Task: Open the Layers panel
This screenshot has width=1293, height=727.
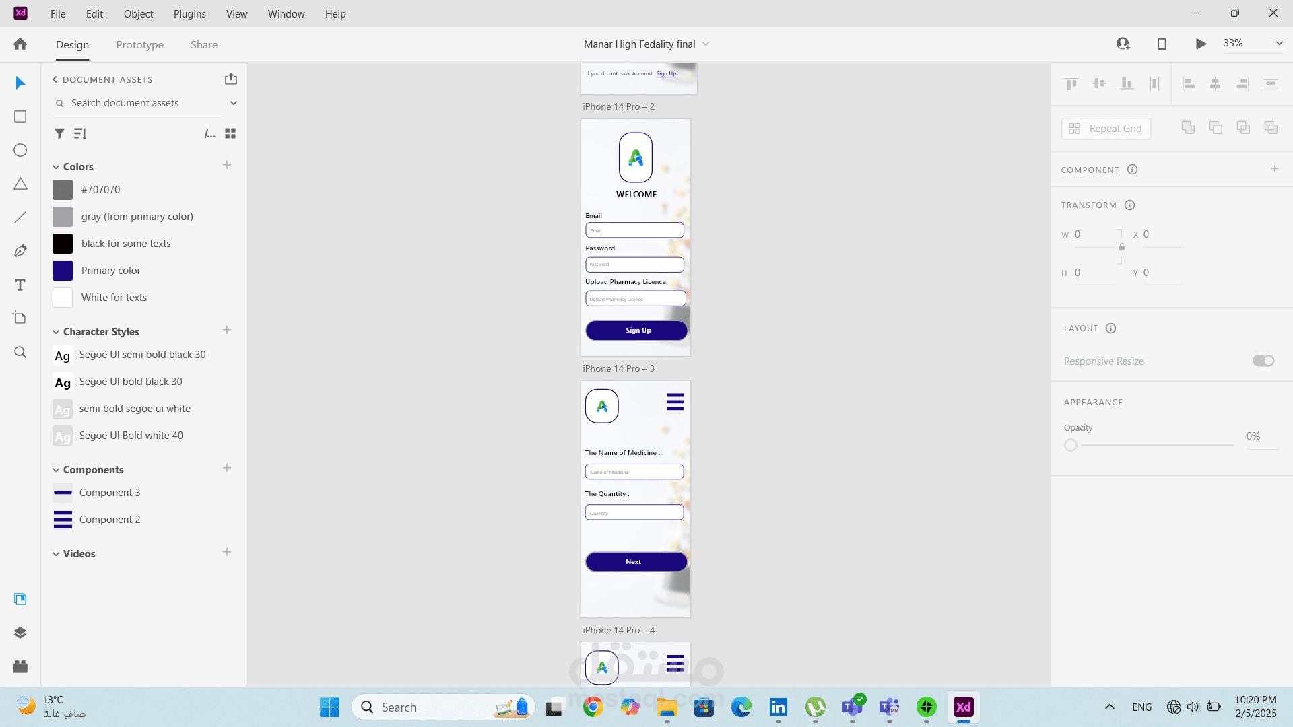Action: 20,633
